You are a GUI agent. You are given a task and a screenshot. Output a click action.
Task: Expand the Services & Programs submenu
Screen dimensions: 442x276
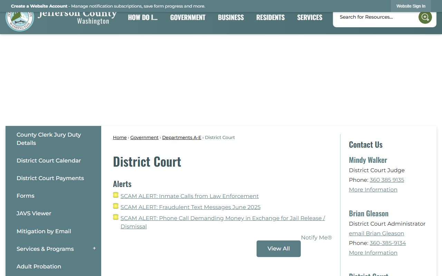click(94, 248)
